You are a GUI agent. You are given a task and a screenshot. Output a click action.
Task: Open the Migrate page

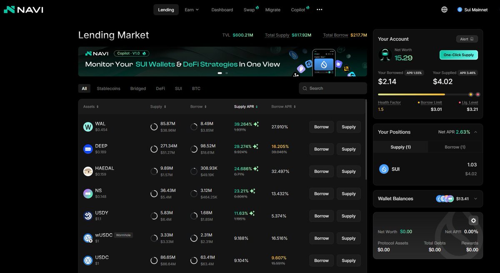(x=273, y=10)
